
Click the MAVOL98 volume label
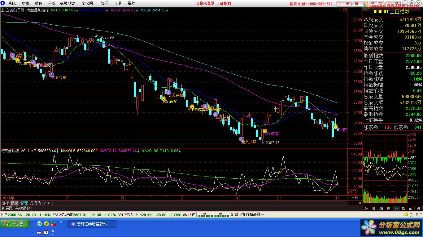[x=161, y=151]
